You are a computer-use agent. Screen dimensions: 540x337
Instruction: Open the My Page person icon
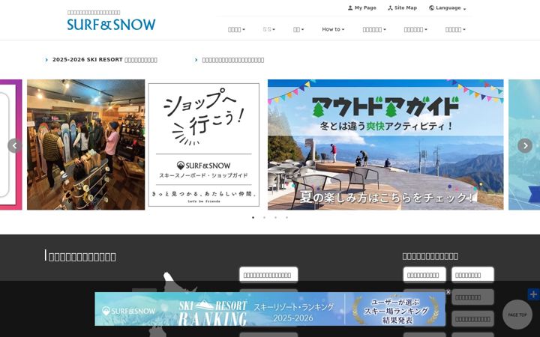350,7
